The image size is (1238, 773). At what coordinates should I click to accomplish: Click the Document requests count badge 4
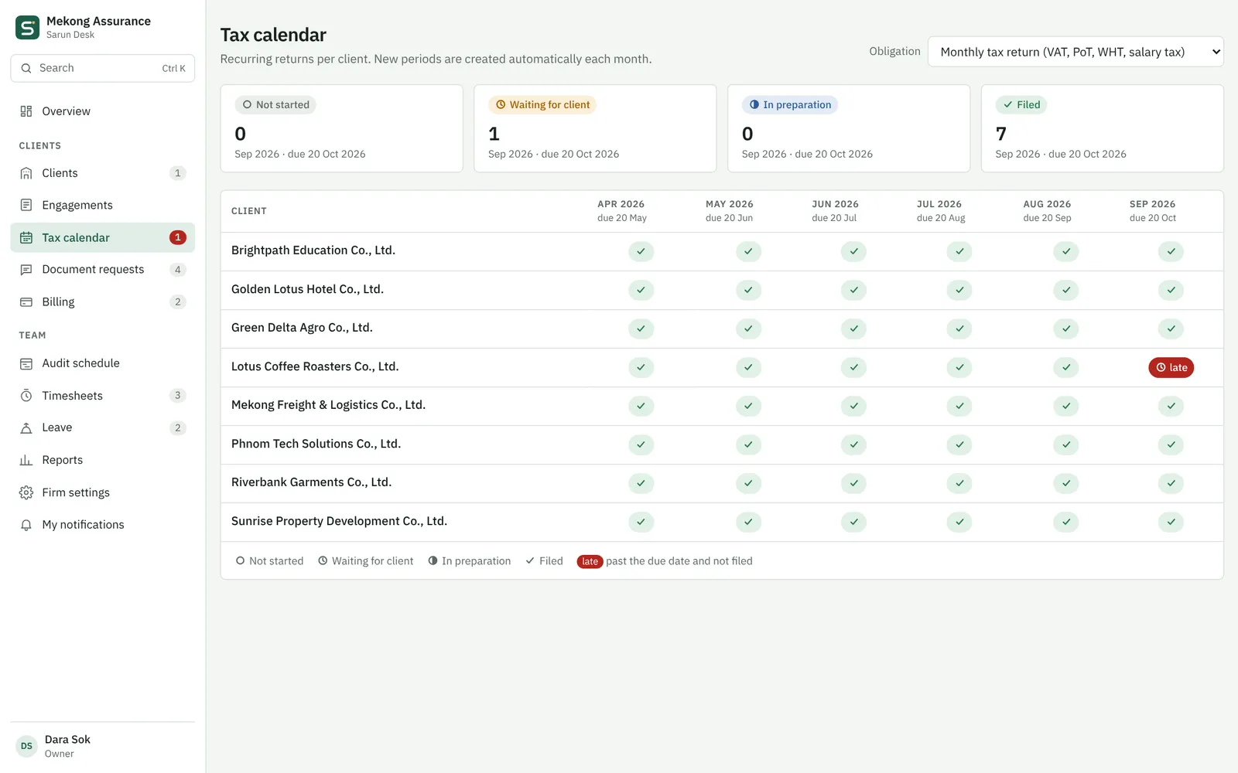[x=177, y=270]
